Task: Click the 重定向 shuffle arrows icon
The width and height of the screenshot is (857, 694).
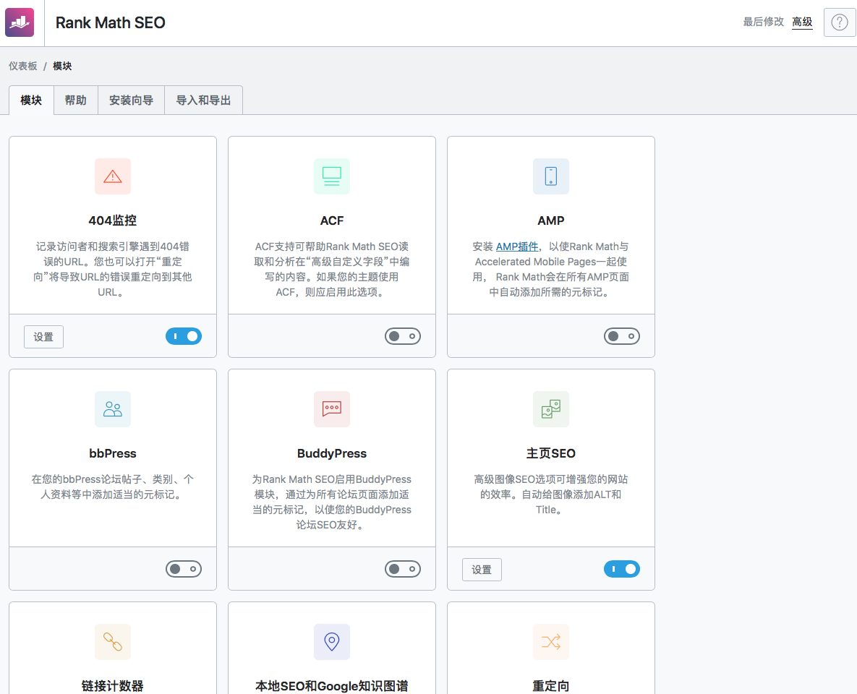Action: tap(551, 642)
